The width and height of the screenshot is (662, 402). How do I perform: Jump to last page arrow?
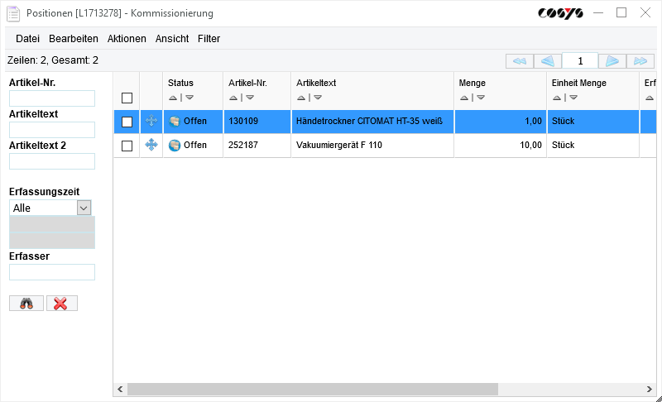click(x=640, y=61)
